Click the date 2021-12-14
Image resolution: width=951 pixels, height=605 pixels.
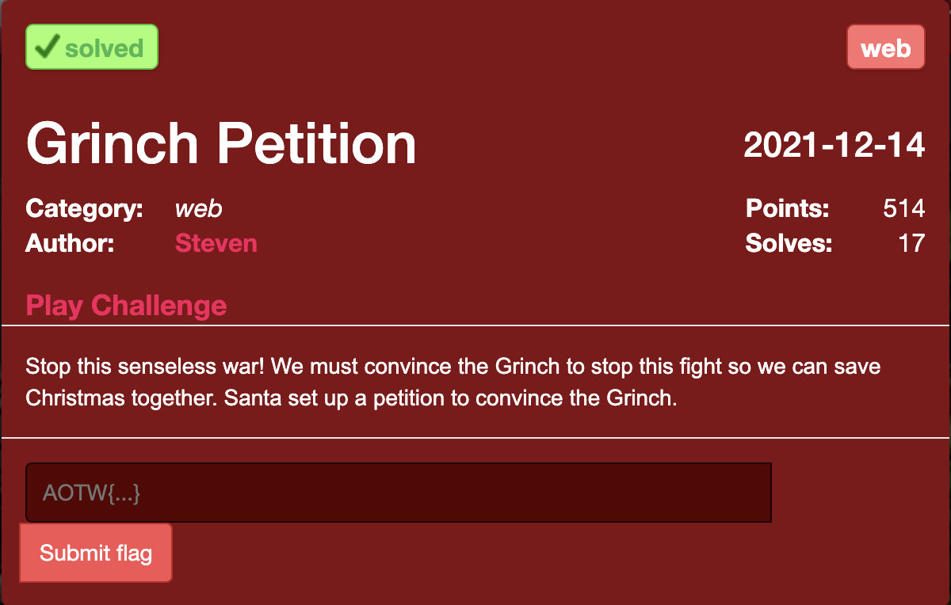[834, 145]
